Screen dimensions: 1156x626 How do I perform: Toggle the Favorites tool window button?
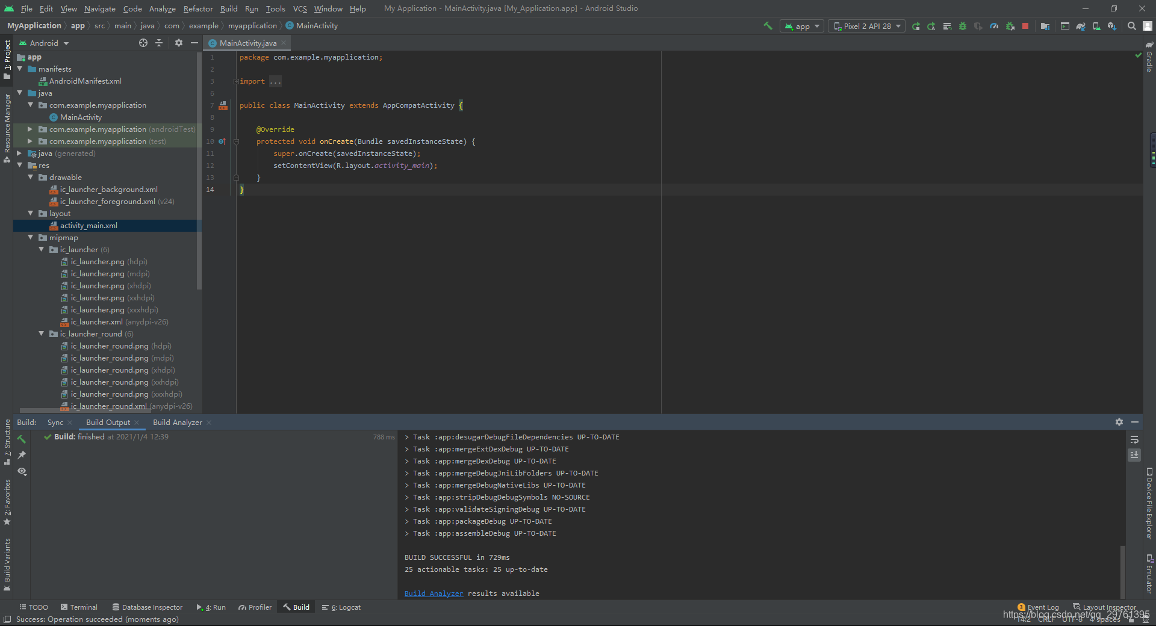click(x=7, y=501)
